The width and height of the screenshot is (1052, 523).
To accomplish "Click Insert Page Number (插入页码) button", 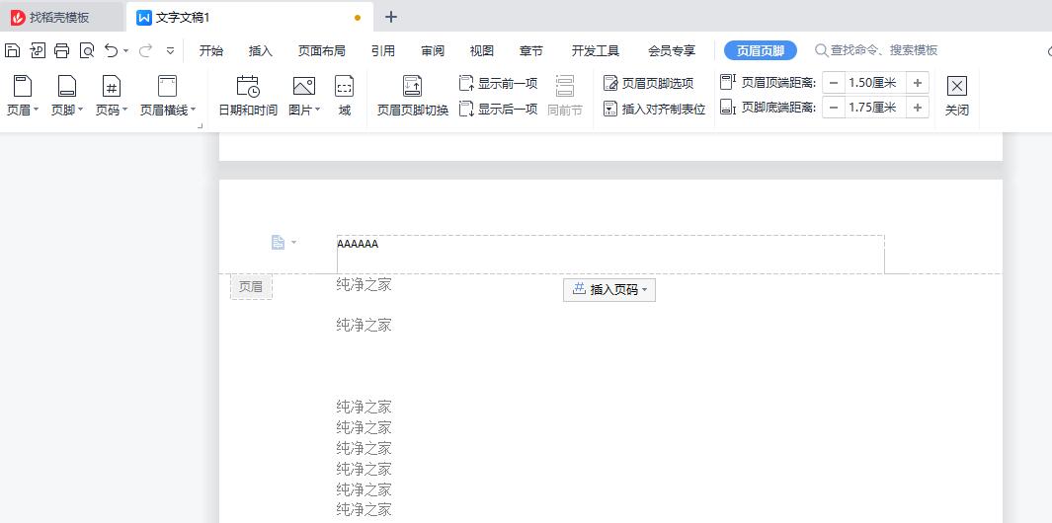I will point(609,290).
